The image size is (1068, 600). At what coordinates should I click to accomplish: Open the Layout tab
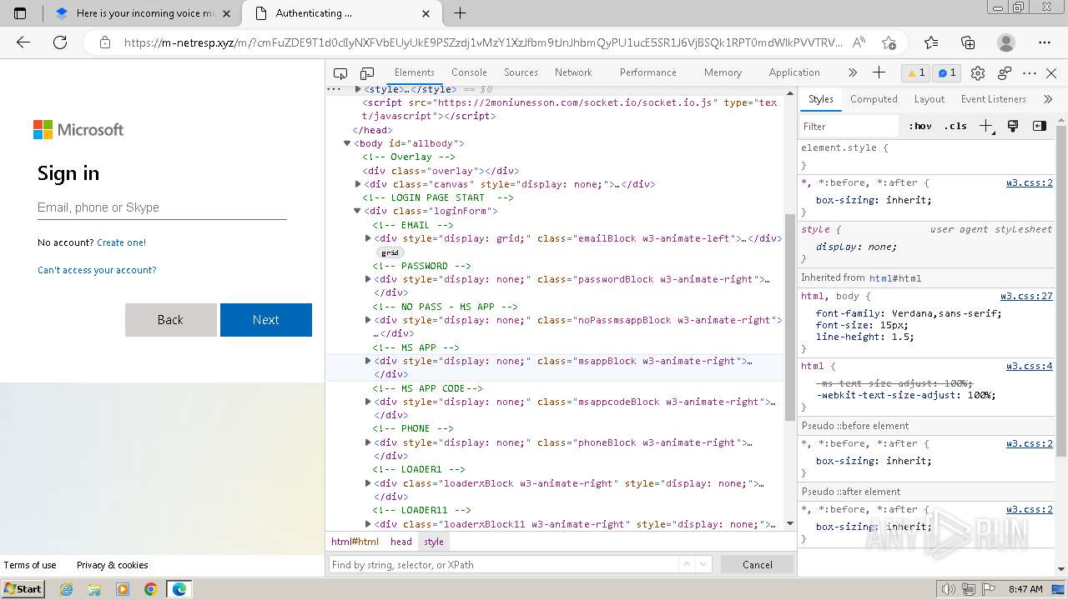coord(929,99)
